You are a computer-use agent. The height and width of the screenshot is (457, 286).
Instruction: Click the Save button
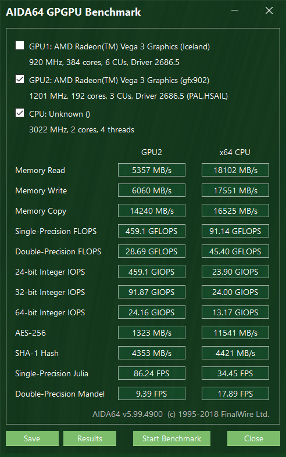click(32, 438)
